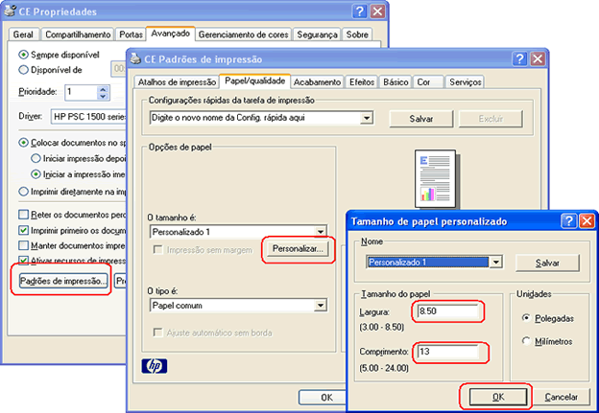Screen dimensions: 599x413
Task: Open Atalhos de impressão tab
Action: [x=177, y=82]
